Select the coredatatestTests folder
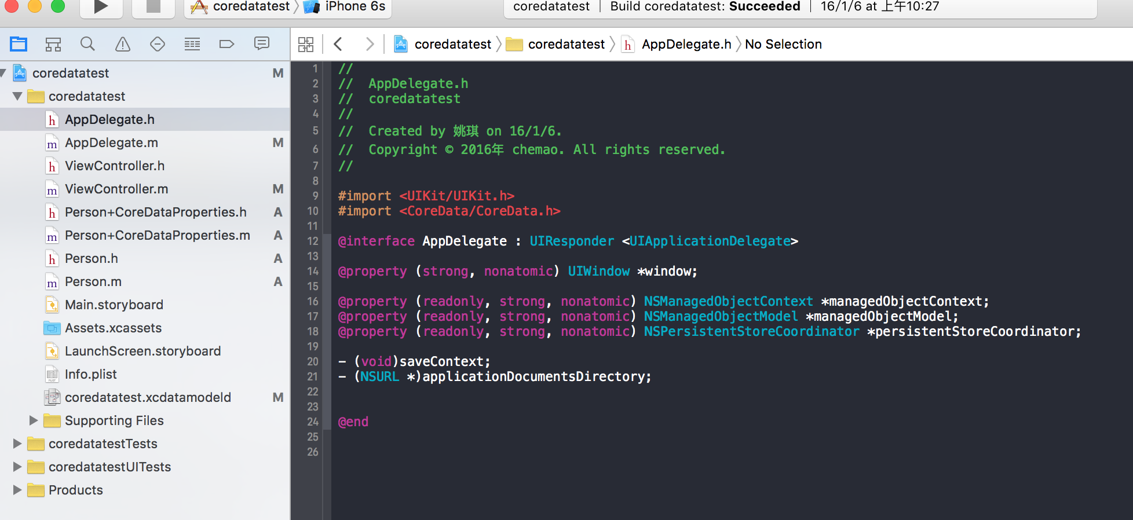Image resolution: width=1133 pixels, height=520 pixels. point(145,444)
